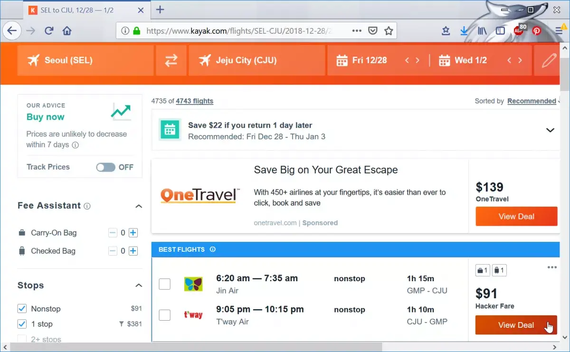Select the Jin Air 6:20 am flight checkbox
This screenshot has height=352, width=570.
point(164,284)
